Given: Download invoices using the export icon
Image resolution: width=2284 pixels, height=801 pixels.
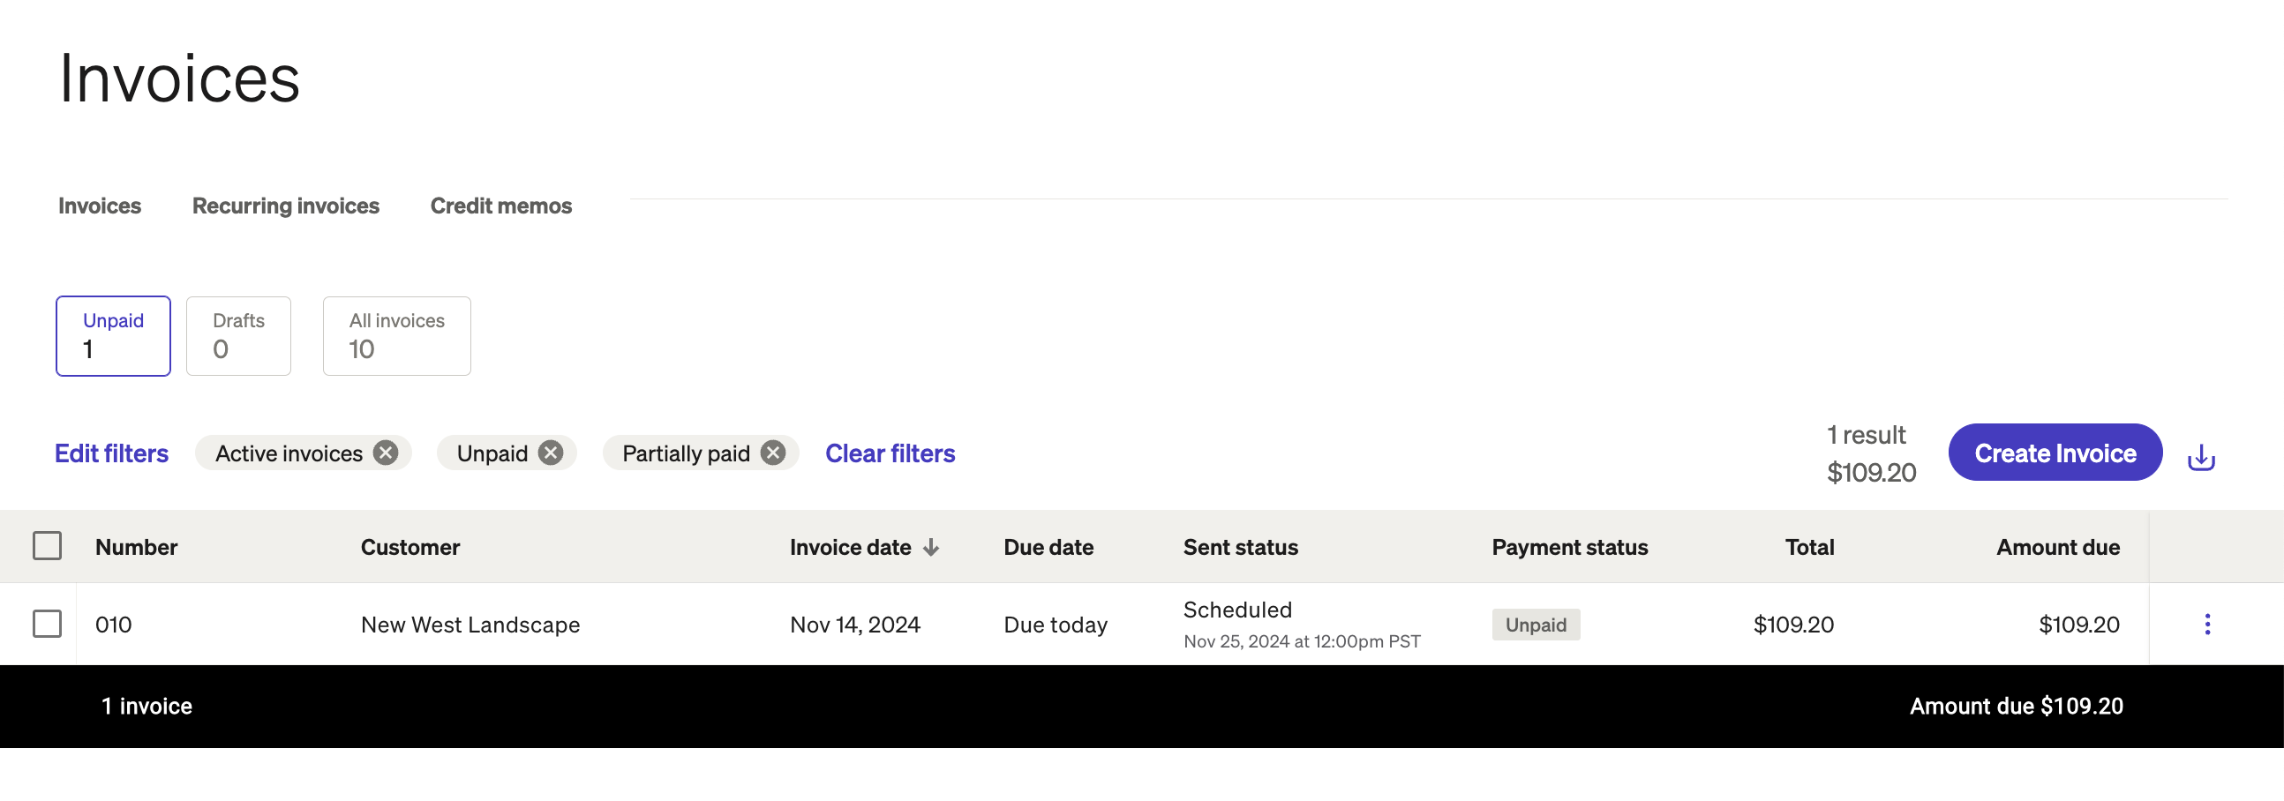Looking at the screenshot, I should point(2200,457).
